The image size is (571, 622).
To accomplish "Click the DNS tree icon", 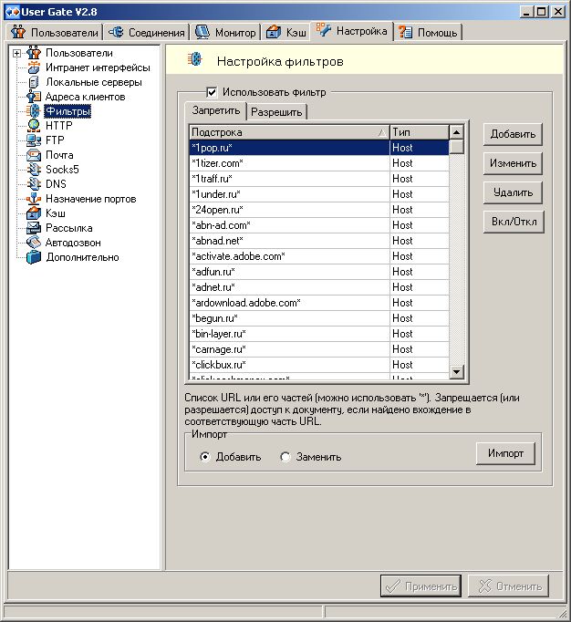I will (34, 184).
